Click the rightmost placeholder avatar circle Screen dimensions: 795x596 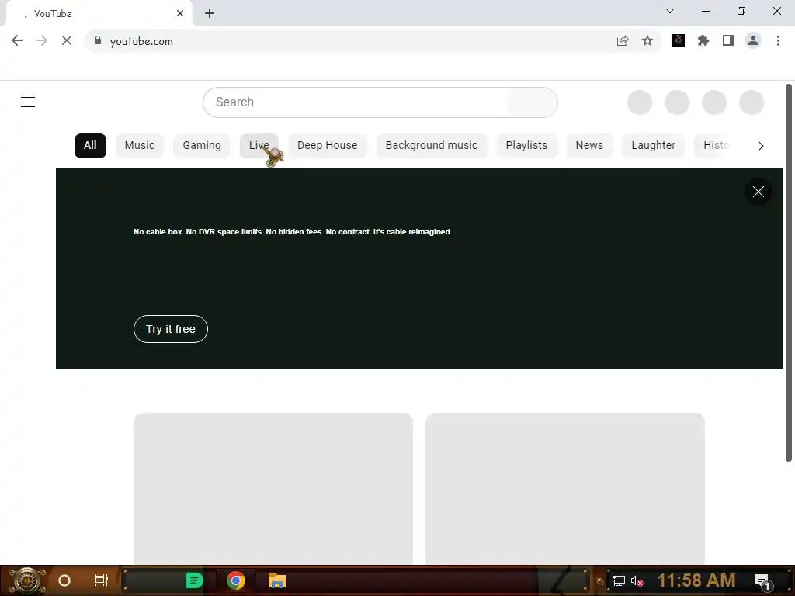click(x=752, y=102)
